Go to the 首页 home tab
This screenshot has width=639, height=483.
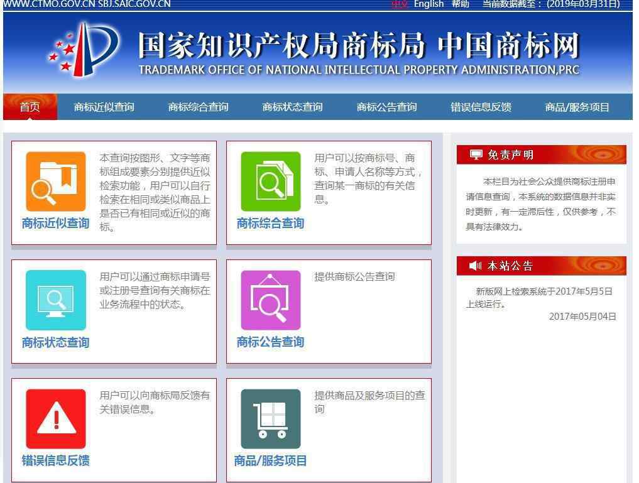point(30,107)
